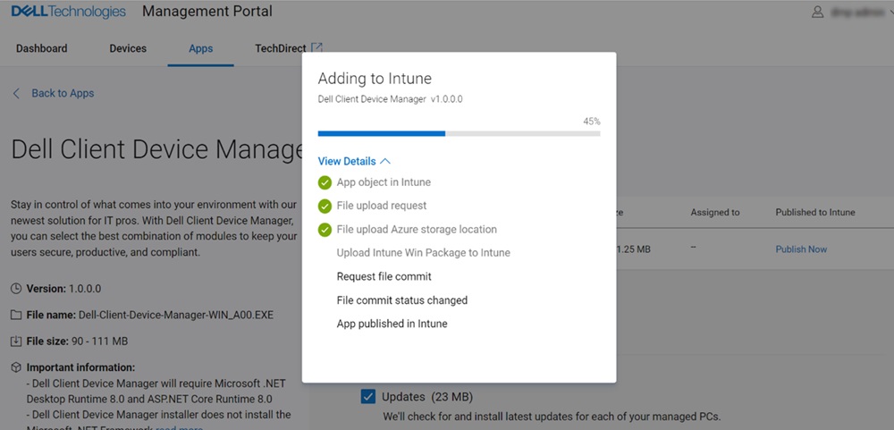The image size is (894, 430).
Task: Go Back to Apps
Action: [62, 93]
